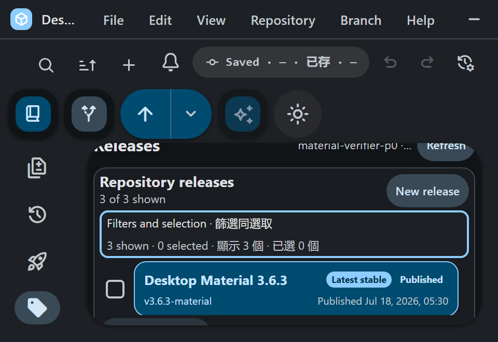Open the Help menu
Viewport: 498px width, 342px height.
pos(421,20)
